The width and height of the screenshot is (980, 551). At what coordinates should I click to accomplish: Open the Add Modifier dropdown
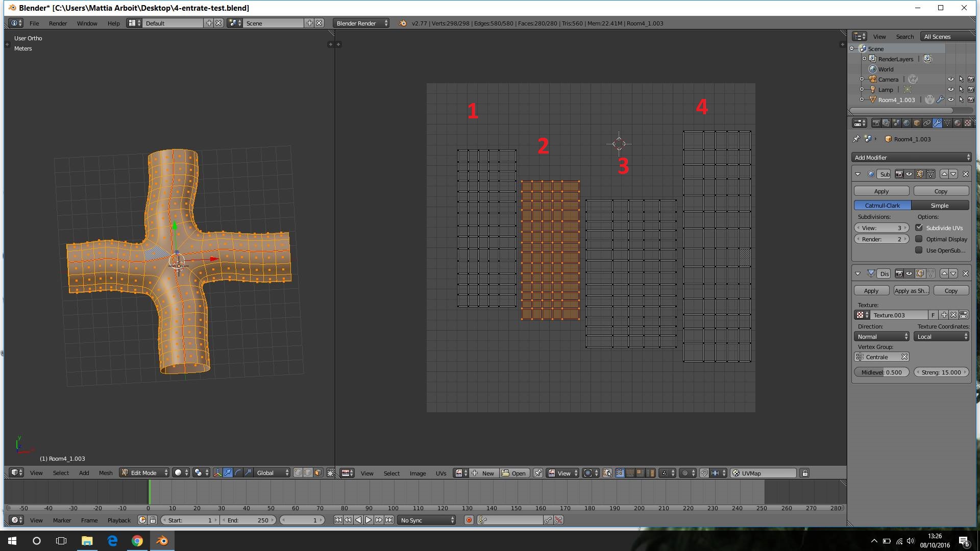click(911, 157)
